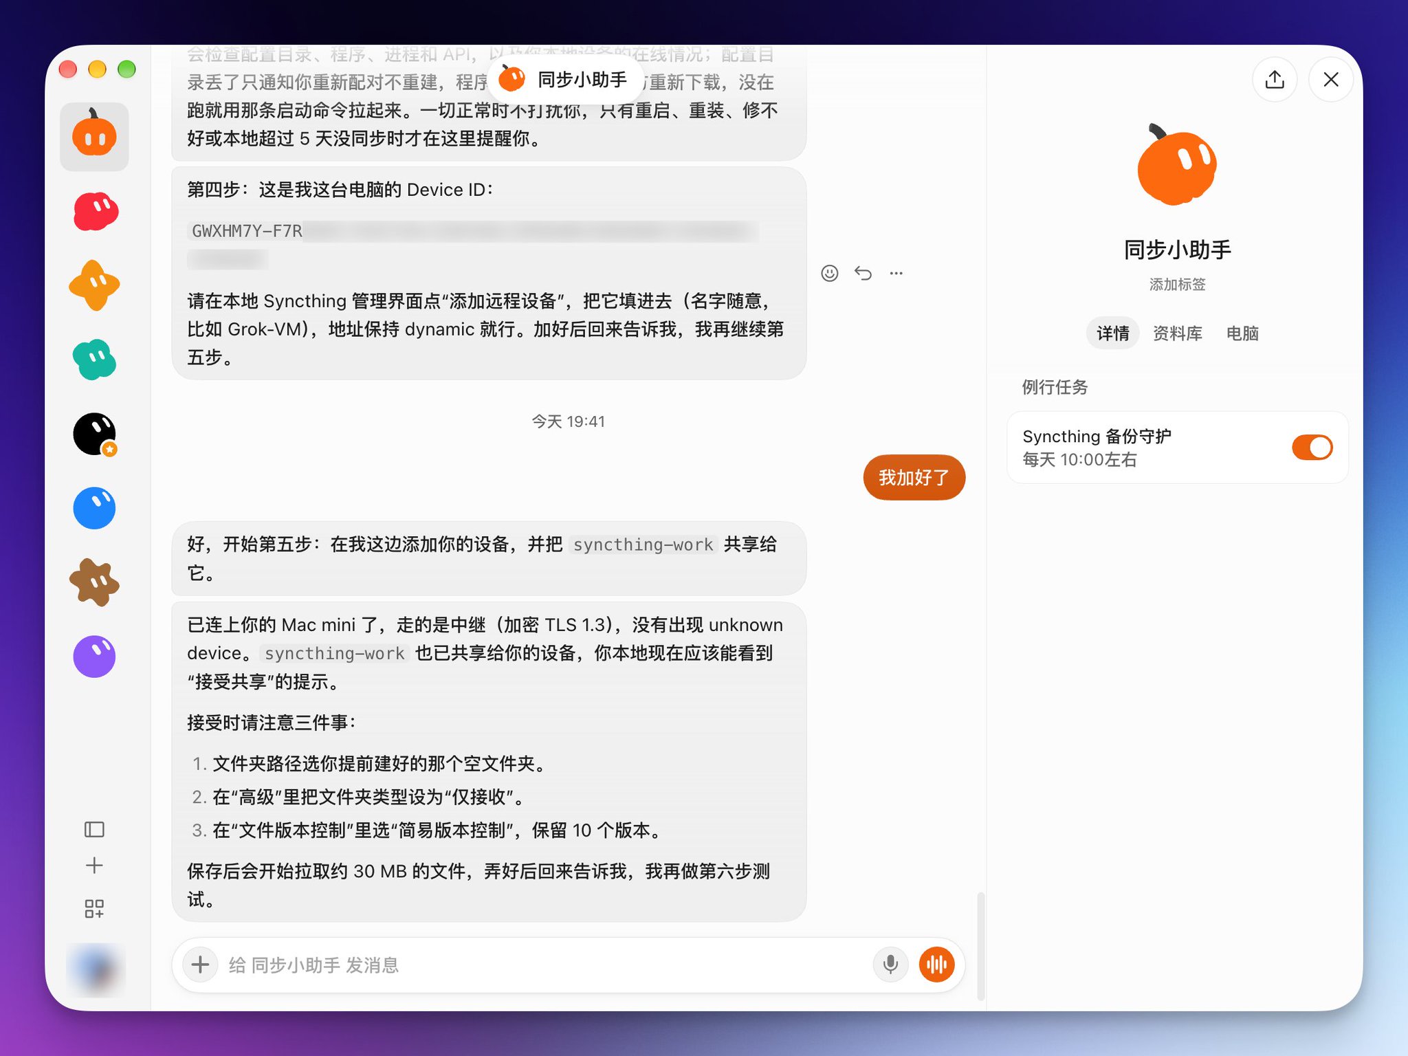The height and width of the screenshot is (1056, 1408).
Task: Turn off Syncthing 备份守护 routine task
Action: click(x=1312, y=448)
